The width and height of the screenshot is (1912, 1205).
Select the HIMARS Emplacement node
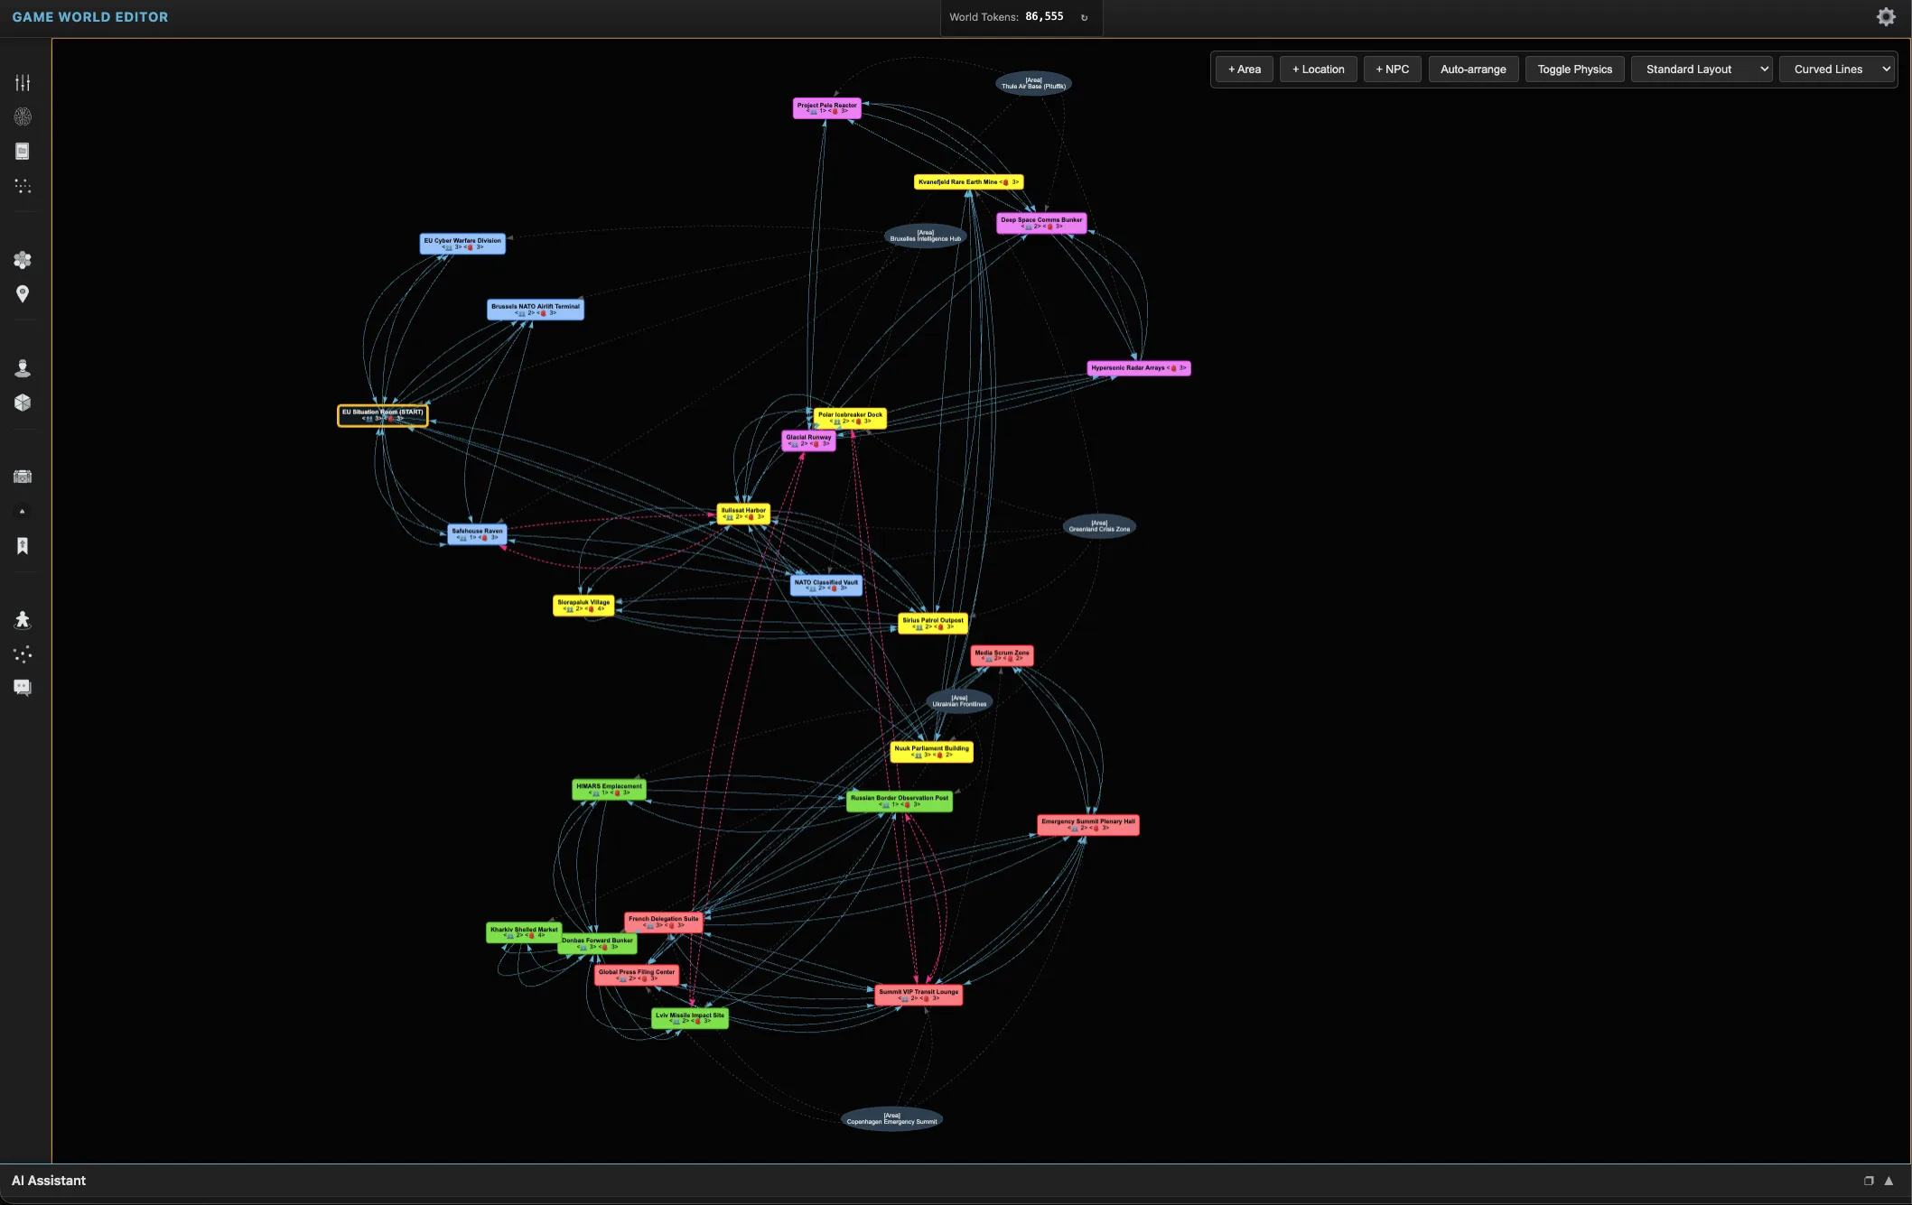pos(609,790)
